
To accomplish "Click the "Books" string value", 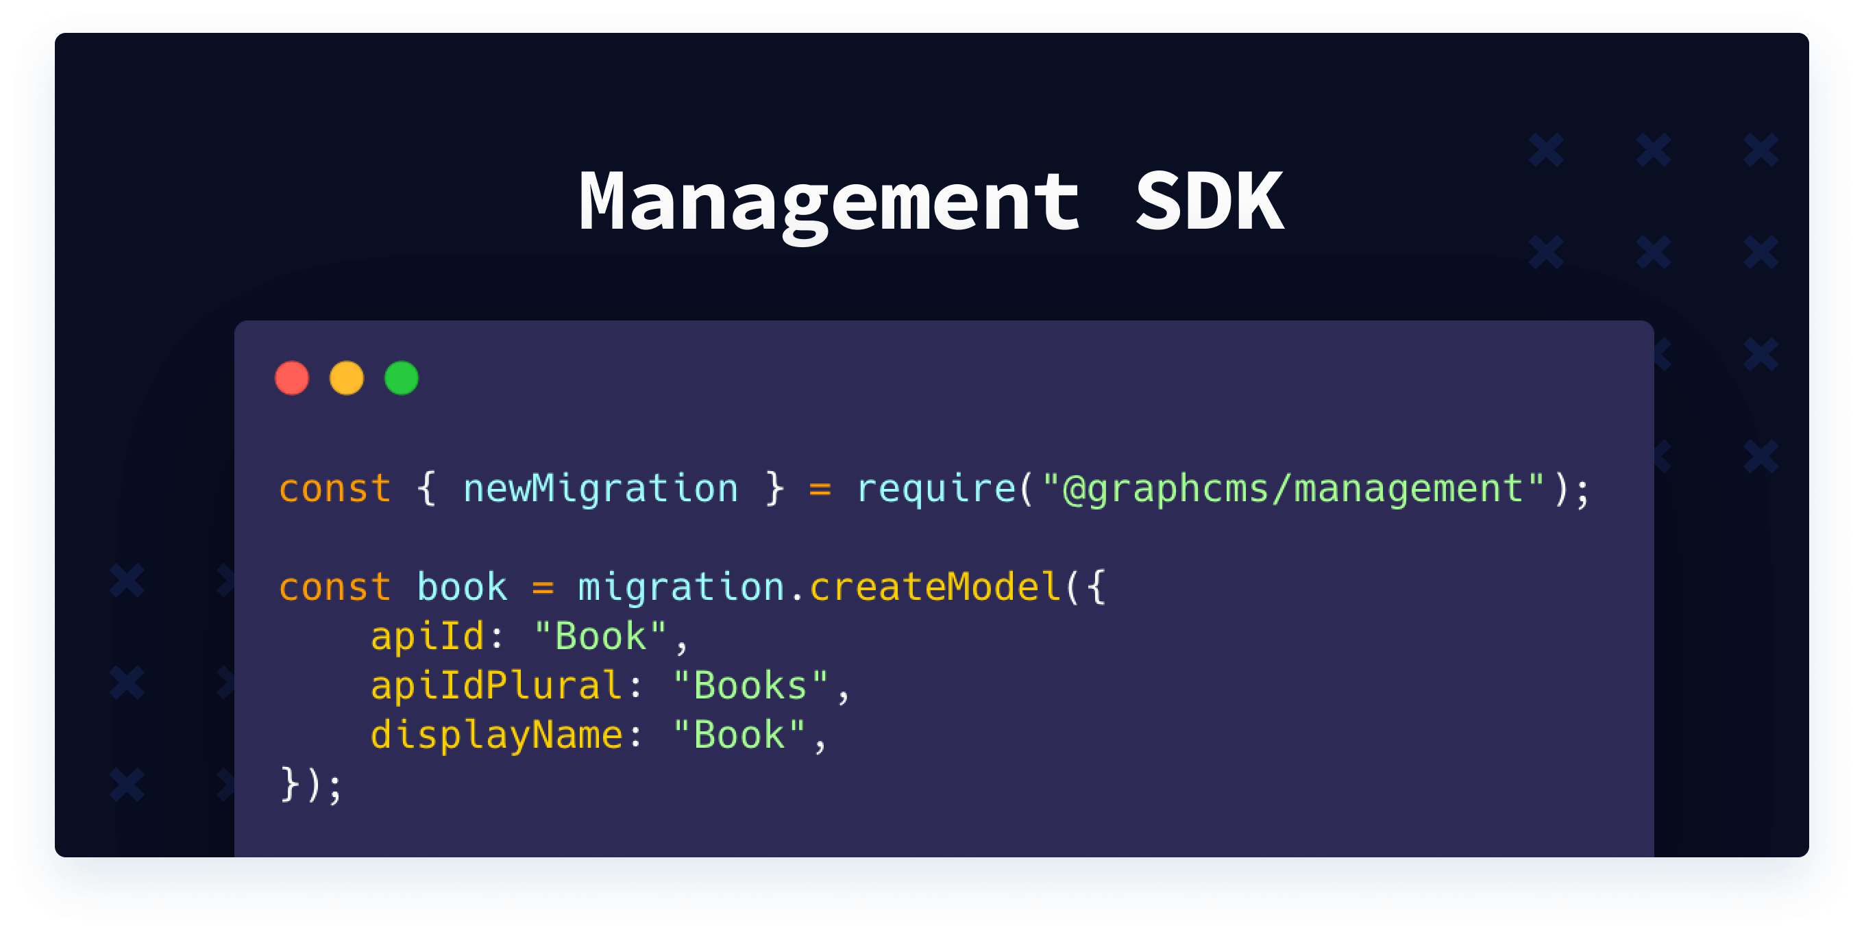I will point(750,686).
